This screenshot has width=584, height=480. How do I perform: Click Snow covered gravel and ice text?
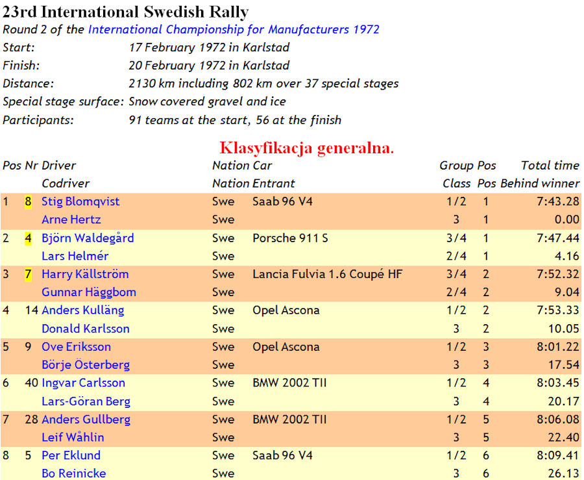pos(207,102)
